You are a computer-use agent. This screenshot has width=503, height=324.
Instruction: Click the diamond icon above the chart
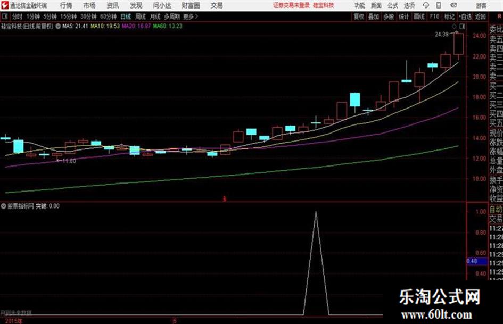point(454,26)
